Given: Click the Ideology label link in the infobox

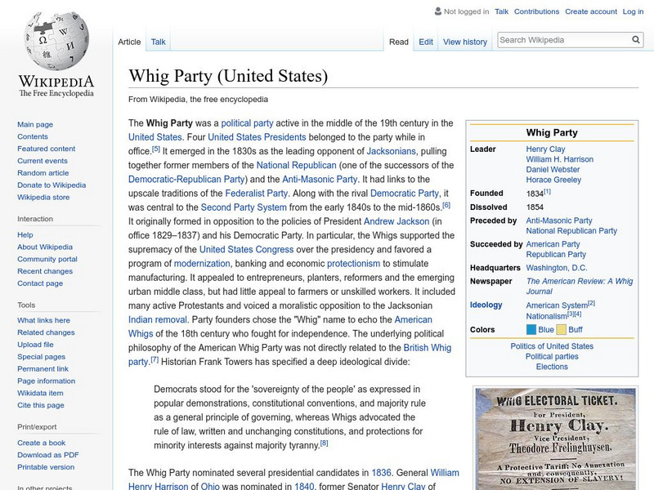Looking at the screenshot, I should point(486,305).
